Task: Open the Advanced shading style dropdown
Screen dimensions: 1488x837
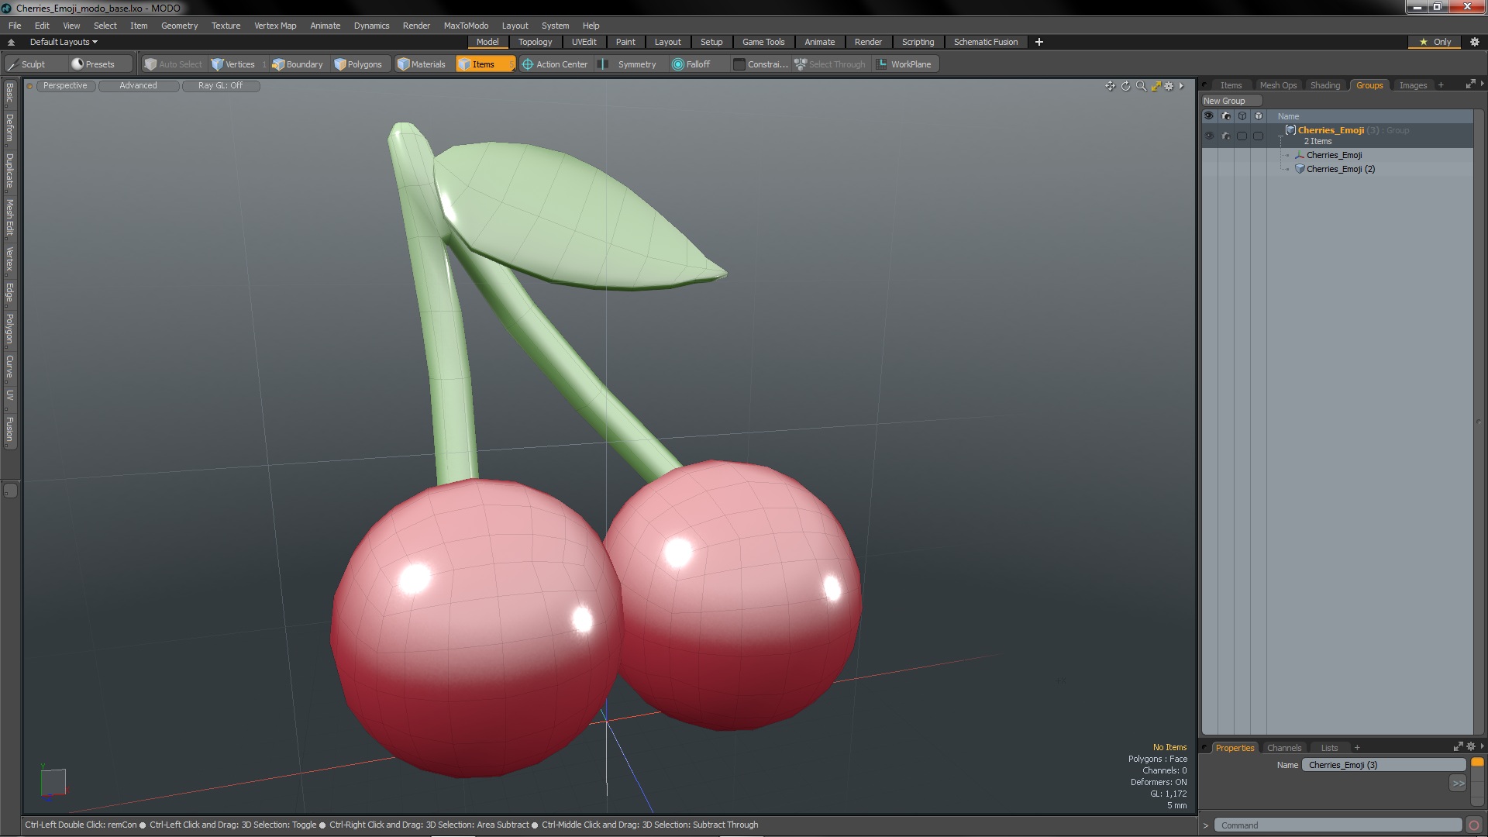Action: (138, 86)
